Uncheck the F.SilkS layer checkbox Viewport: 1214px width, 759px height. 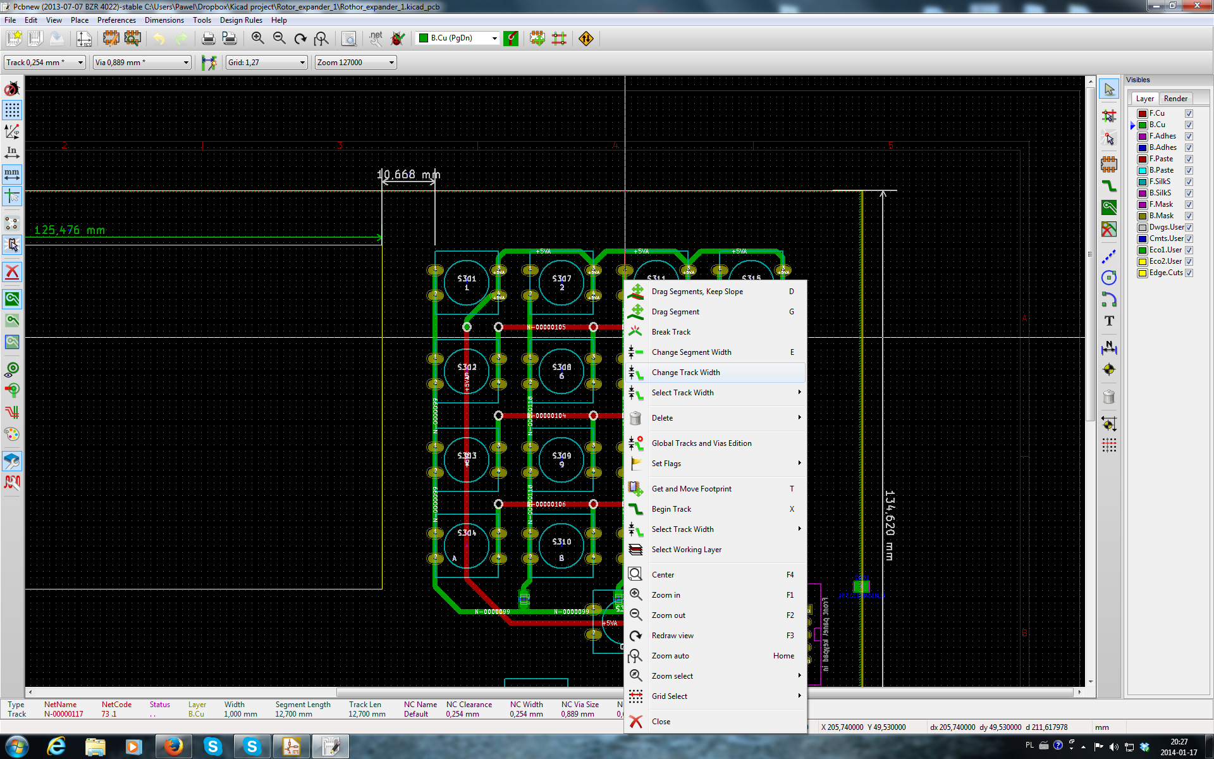(x=1189, y=182)
